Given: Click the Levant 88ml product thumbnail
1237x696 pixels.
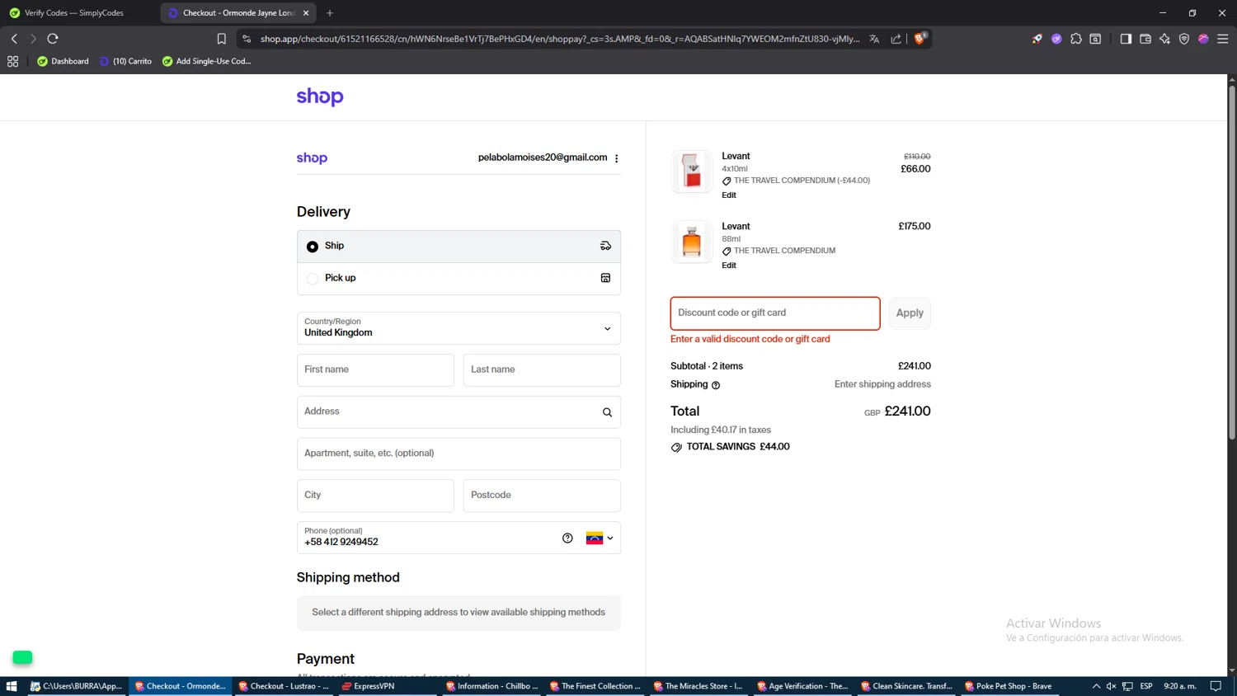Looking at the screenshot, I should click(692, 242).
